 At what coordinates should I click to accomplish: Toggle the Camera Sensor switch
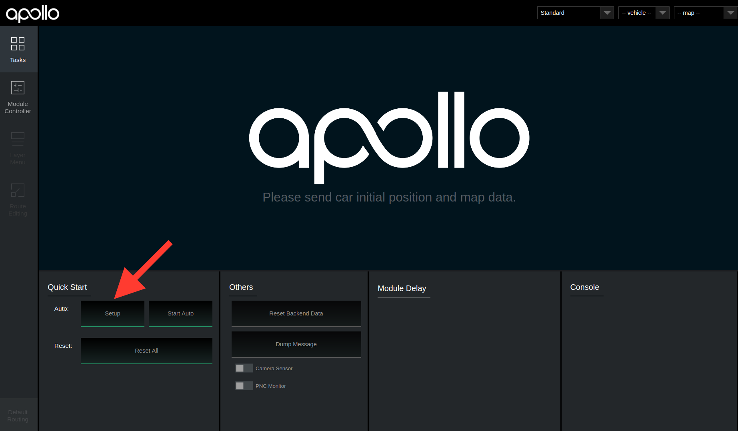point(244,368)
